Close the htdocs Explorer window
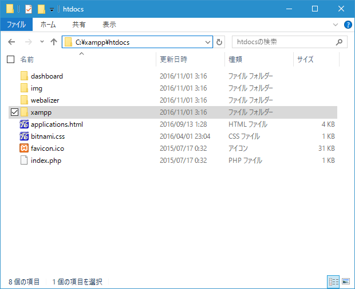The width and height of the screenshot is (355, 289). coord(341,9)
